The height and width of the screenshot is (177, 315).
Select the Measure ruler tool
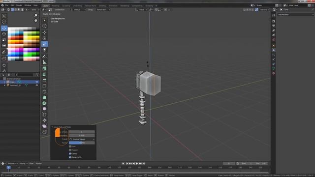tap(44, 62)
